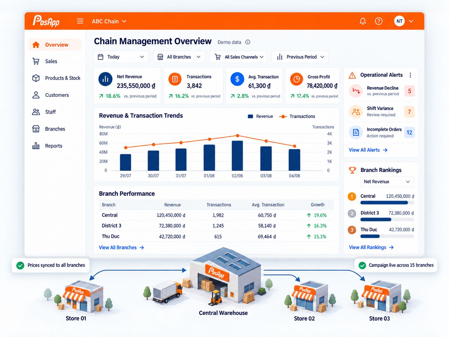Open the NT user avatar
Viewport: 449px width, 337px height.
pos(399,21)
